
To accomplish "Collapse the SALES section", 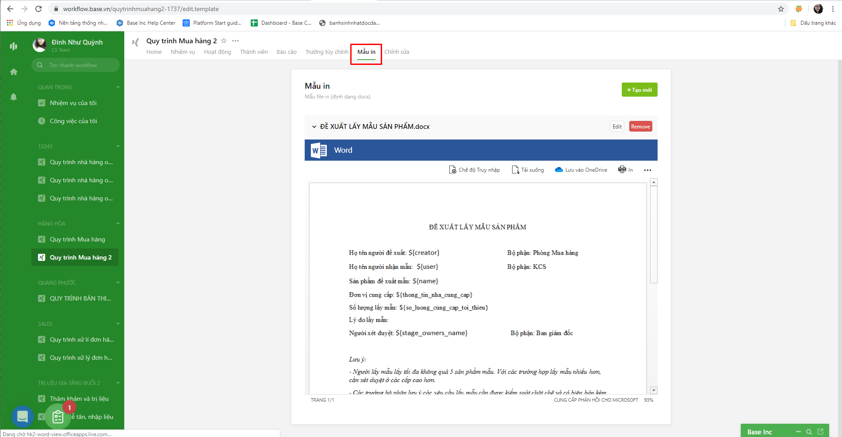I will click(x=118, y=324).
